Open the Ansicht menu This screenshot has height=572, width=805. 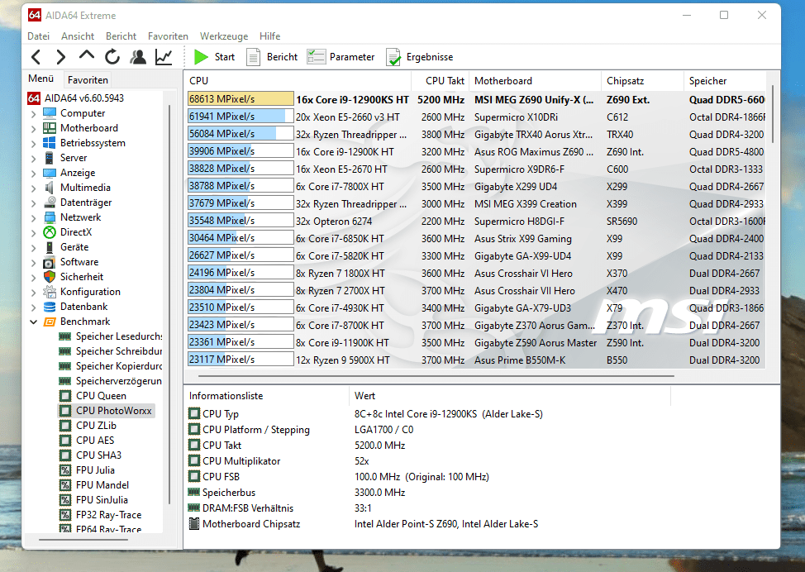[x=78, y=36]
